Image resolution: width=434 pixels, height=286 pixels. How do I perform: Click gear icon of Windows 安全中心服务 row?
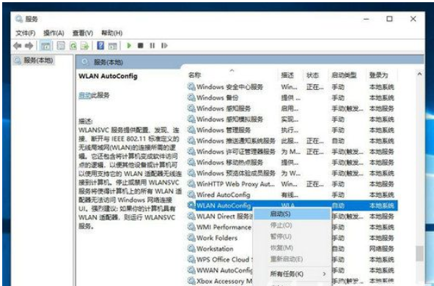[x=191, y=87]
